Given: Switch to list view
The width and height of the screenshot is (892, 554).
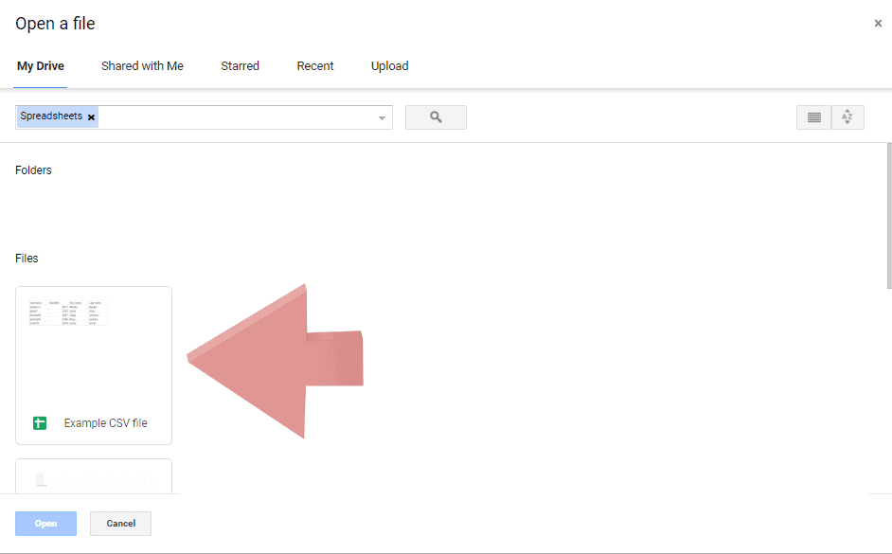Looking at the screenshot, I should [813, 116].
